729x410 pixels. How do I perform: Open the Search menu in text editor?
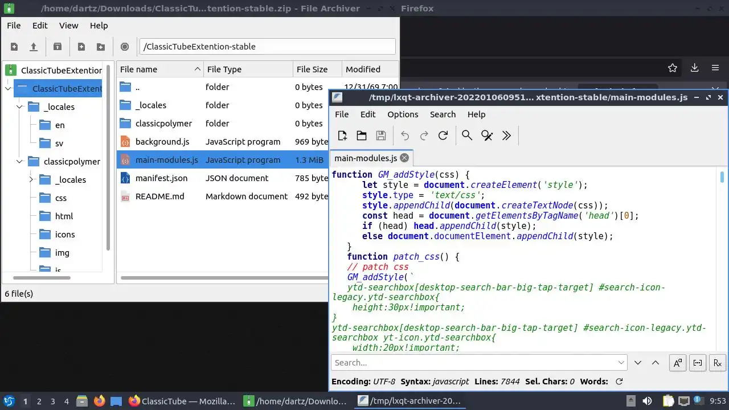click(443, 114)
